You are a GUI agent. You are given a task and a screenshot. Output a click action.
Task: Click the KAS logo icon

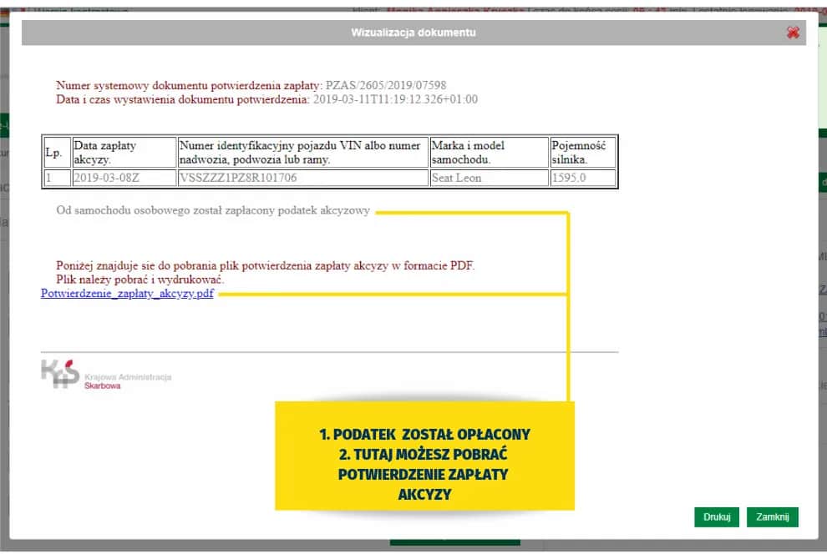[x=59, y=372]
